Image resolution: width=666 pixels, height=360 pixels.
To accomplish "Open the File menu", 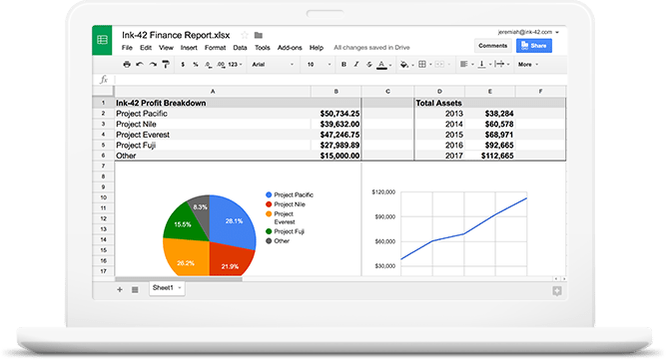I will [127, 48].
